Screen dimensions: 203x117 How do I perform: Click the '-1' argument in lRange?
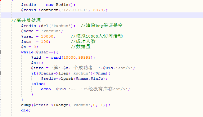point(101,105)
